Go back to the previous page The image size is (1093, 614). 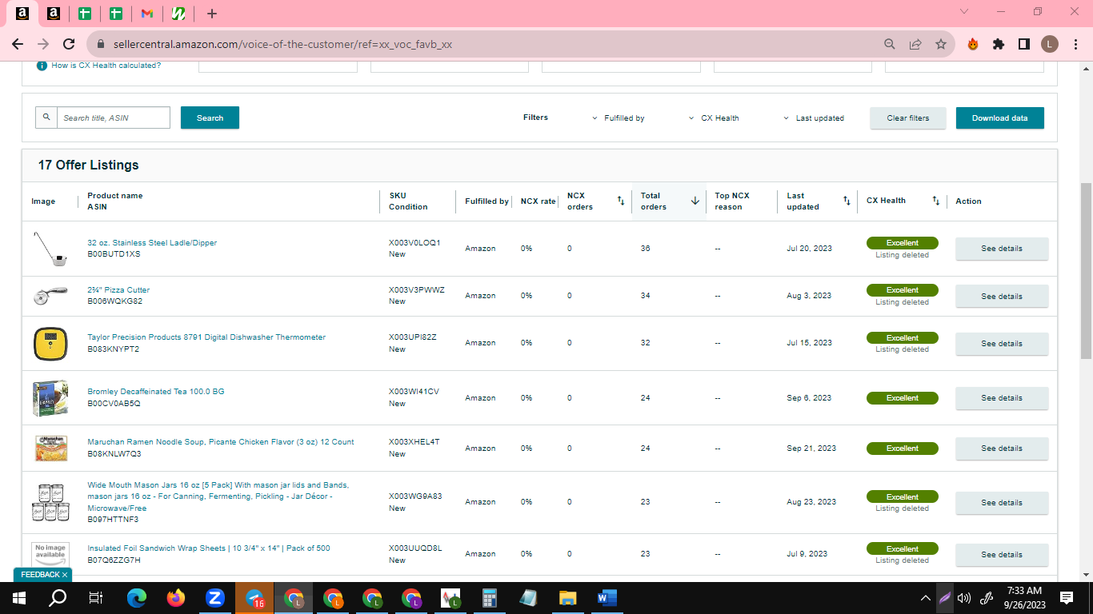click(x=18, y=44)
